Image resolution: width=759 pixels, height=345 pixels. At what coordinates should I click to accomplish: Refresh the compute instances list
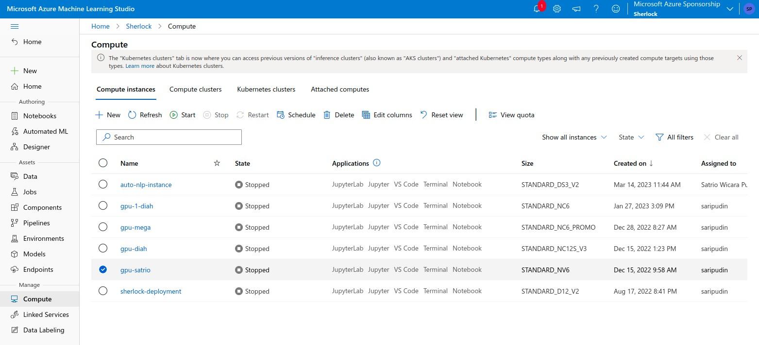pyautogui.click(x=145, y=115)
